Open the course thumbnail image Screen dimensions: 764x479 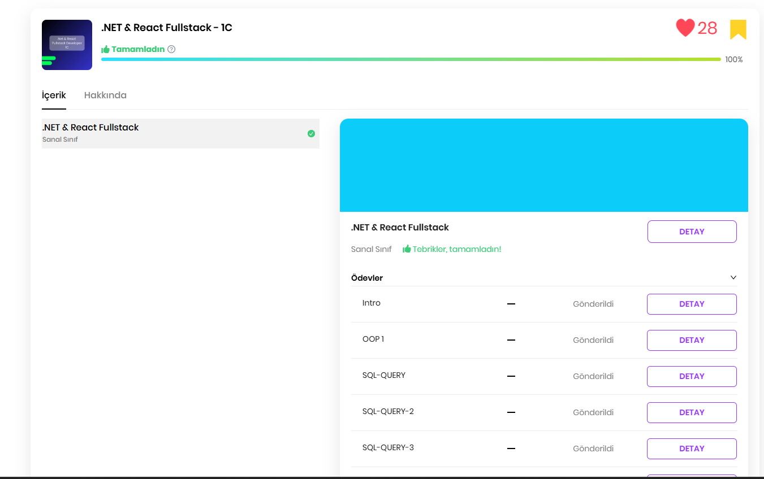point(67,45)
